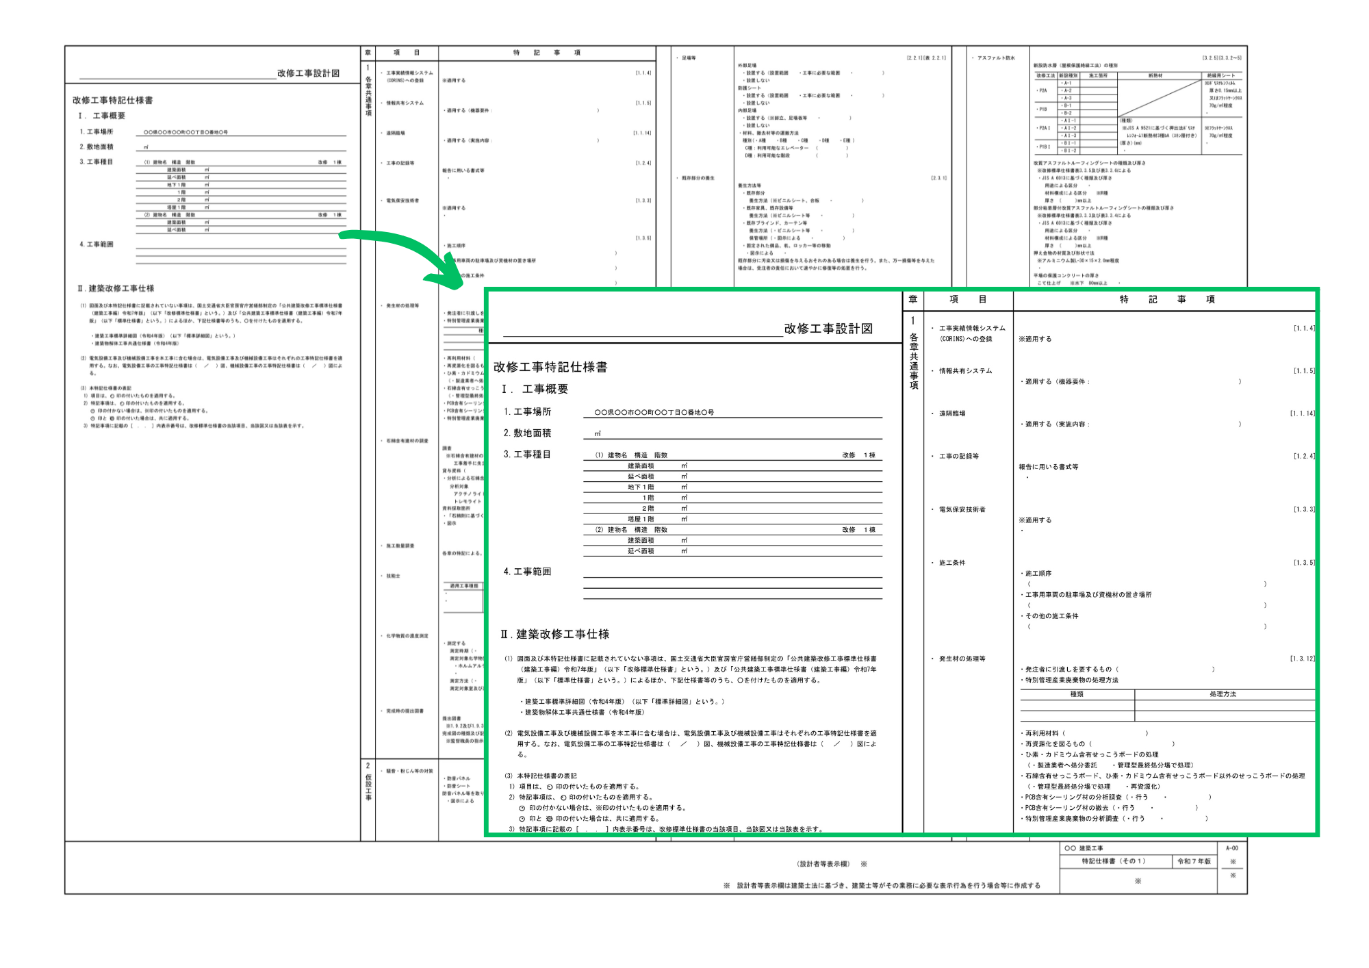Click '工事実績情報システム' item in the enlarged view
1369x968 pixels.
pos(972,328)
